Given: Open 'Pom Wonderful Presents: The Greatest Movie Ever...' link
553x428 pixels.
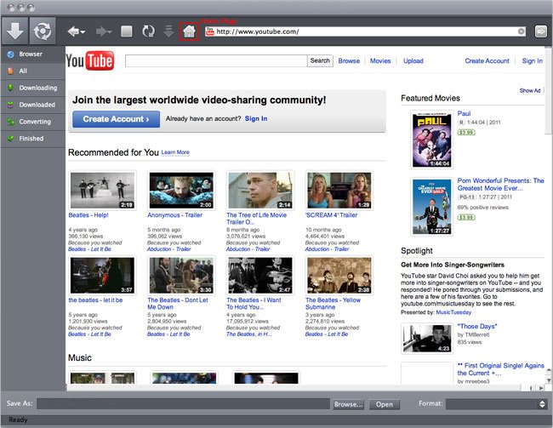Looking at the screenshot, I should click(x=500, y=184).
